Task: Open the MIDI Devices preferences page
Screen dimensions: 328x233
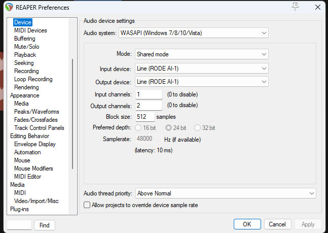Action: (30, 30)
